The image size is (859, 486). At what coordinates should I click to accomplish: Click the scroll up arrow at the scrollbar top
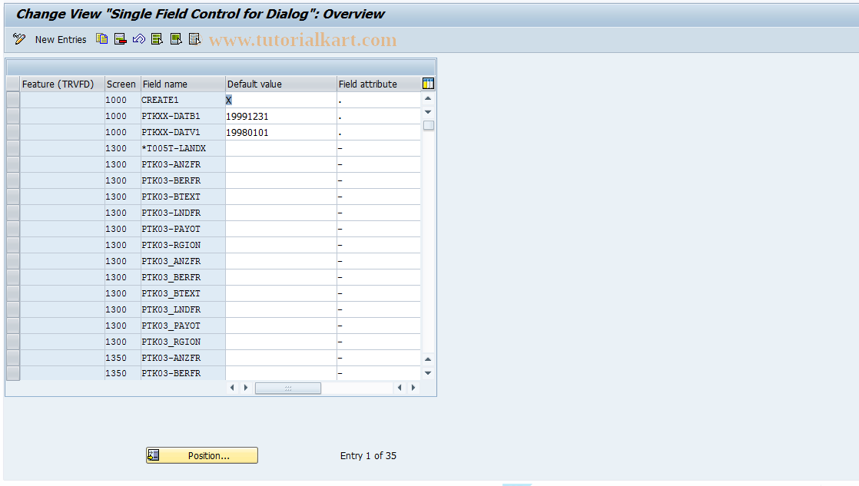[x=429, y=99]
